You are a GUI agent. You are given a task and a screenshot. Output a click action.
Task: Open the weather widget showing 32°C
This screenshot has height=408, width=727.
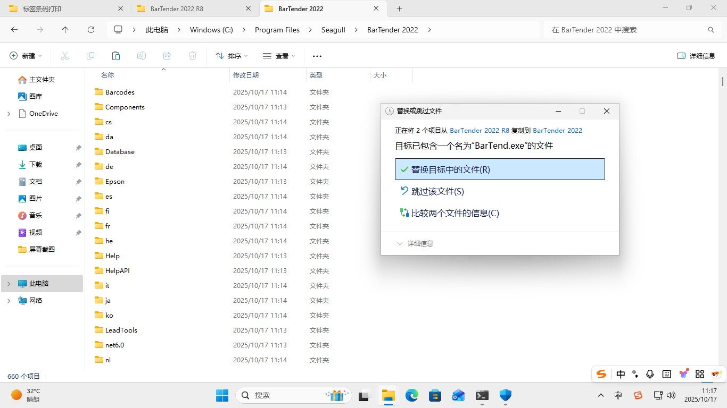pos(26,395)
